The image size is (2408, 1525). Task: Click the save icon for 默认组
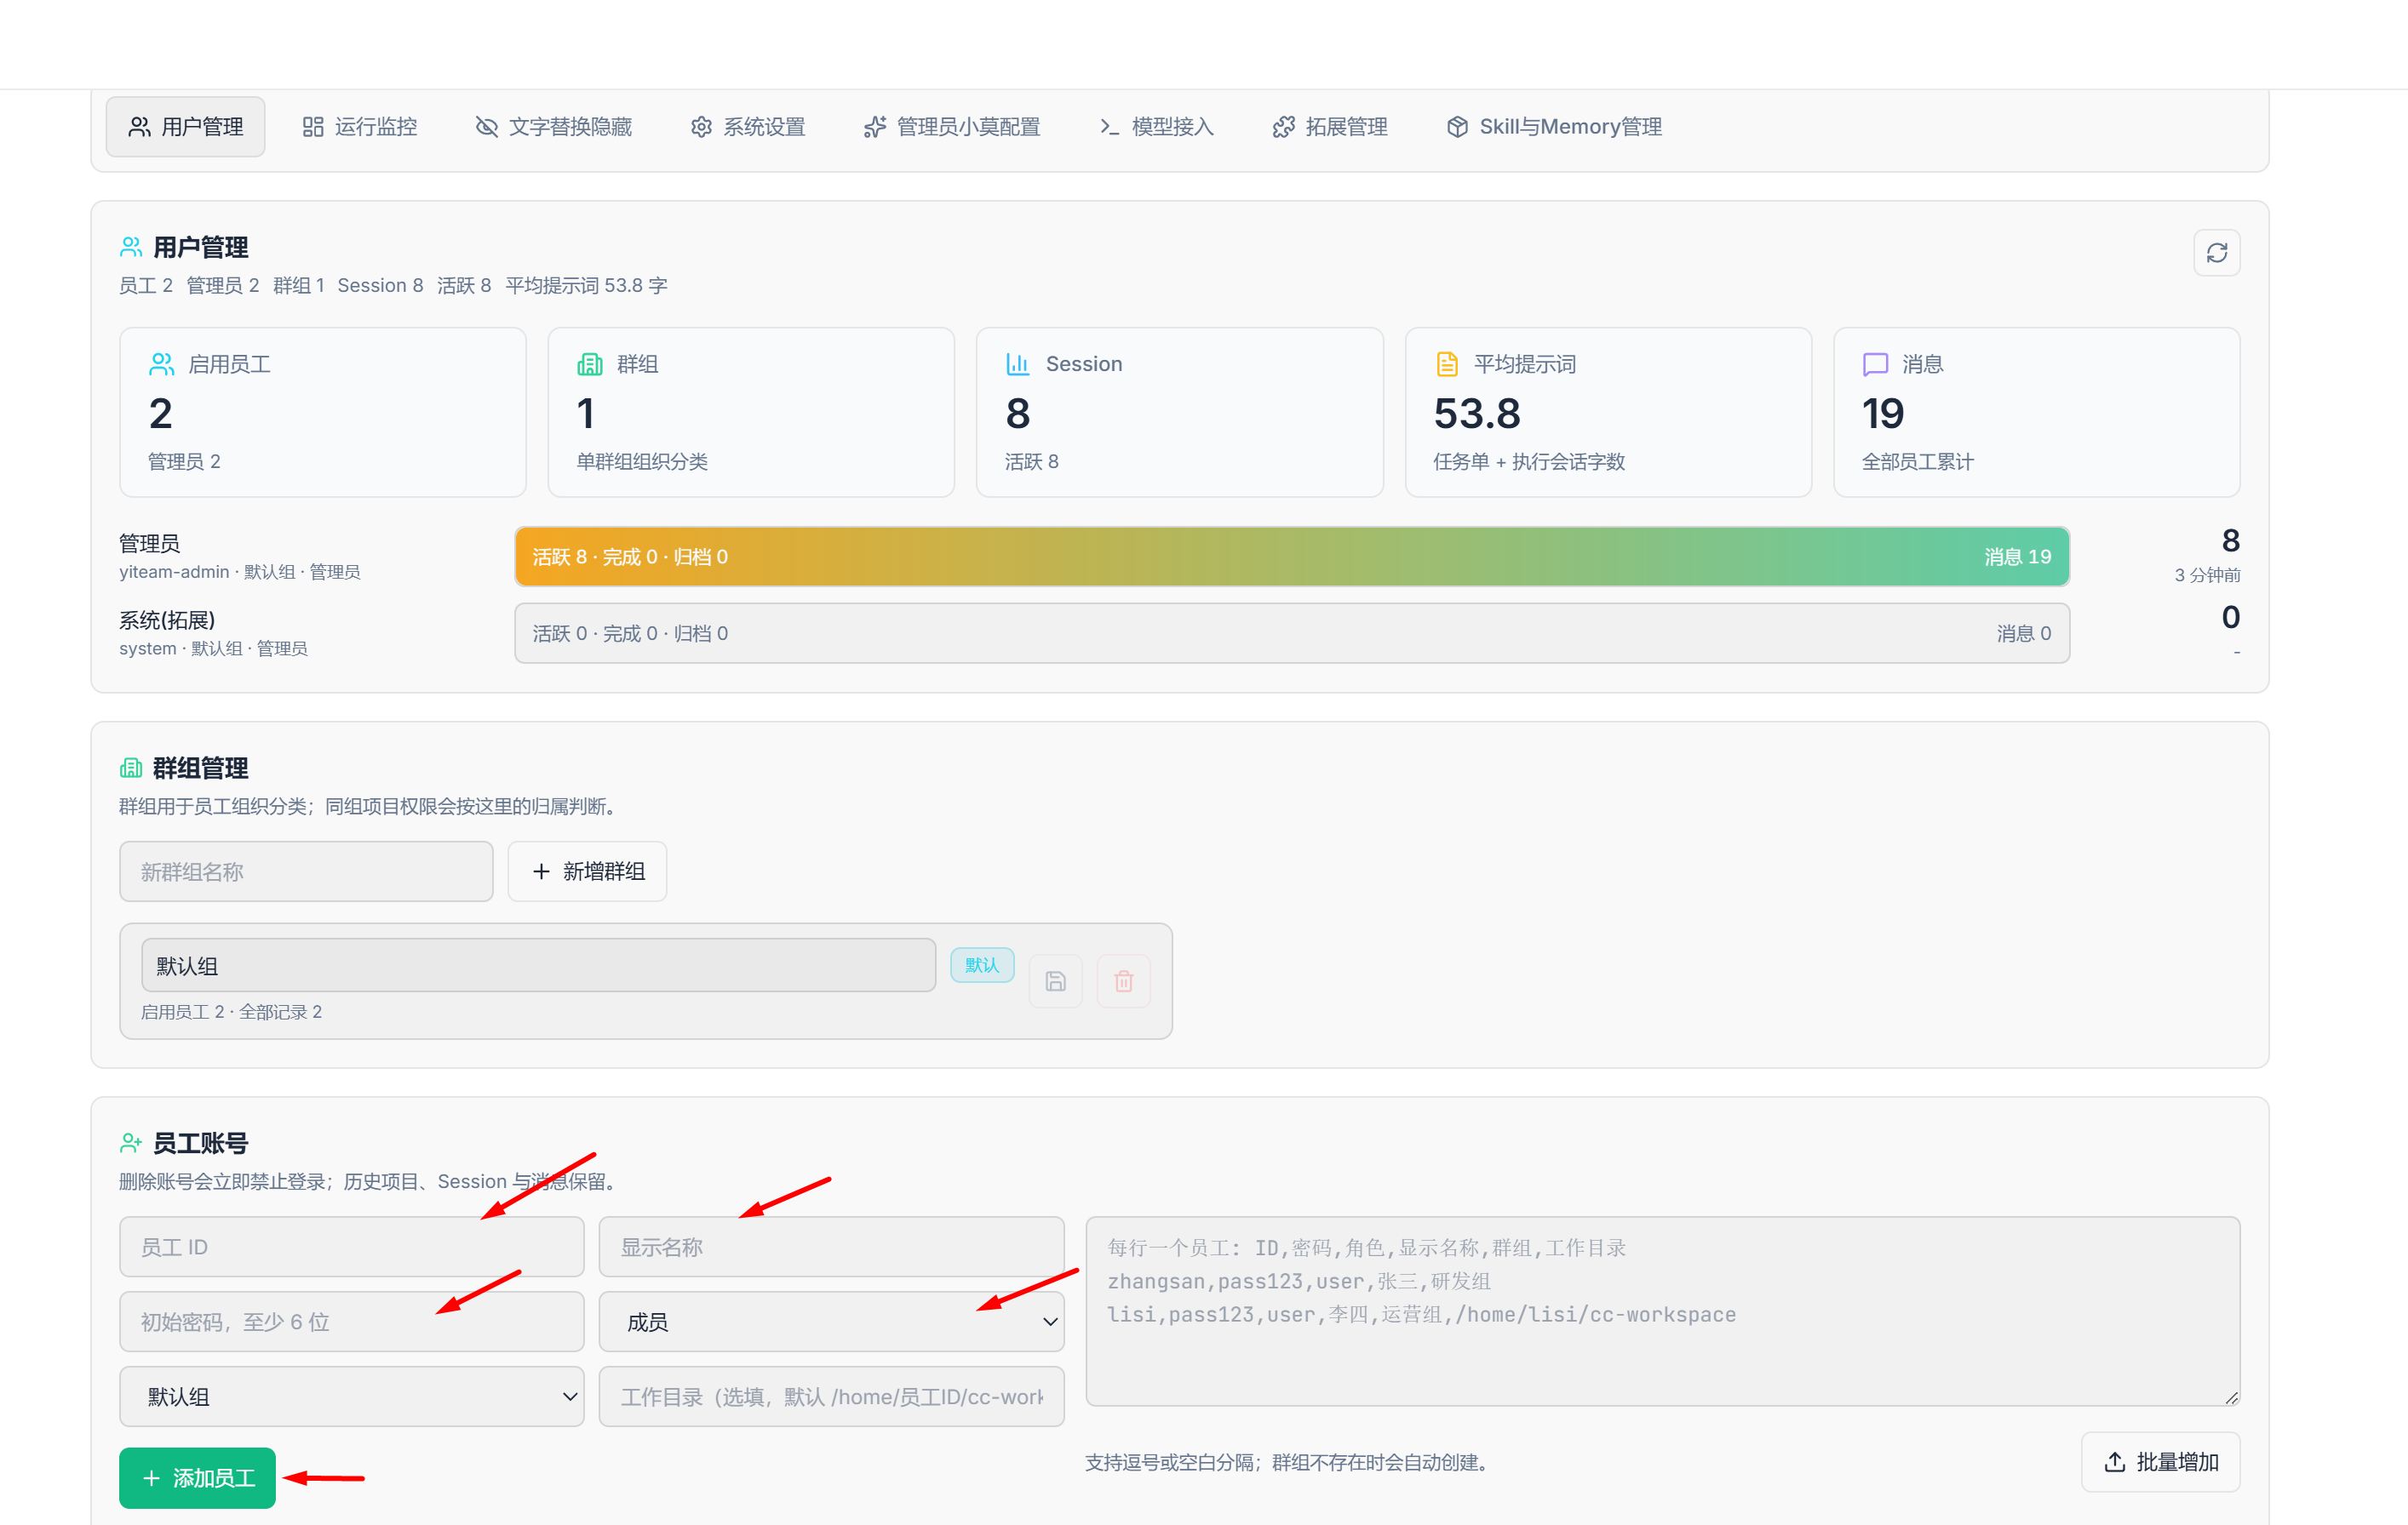tap(1055, 980)
